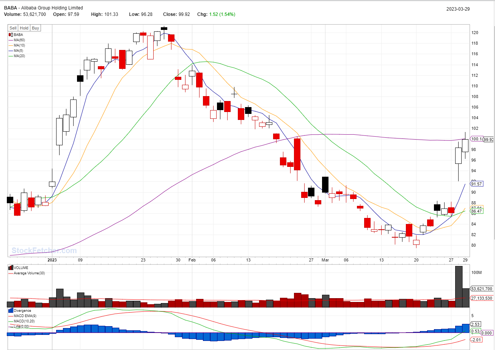Screen dimensions: 495x350
Task: Click the 27,133,530 average volume tag
Action: (x=482, y=298)
